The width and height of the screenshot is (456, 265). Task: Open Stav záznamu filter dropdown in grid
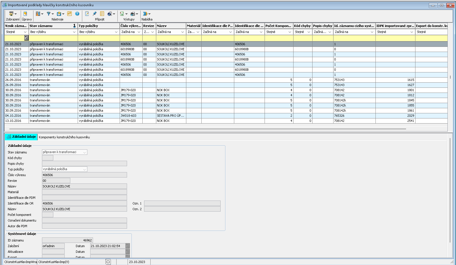(x=74, y=32)
